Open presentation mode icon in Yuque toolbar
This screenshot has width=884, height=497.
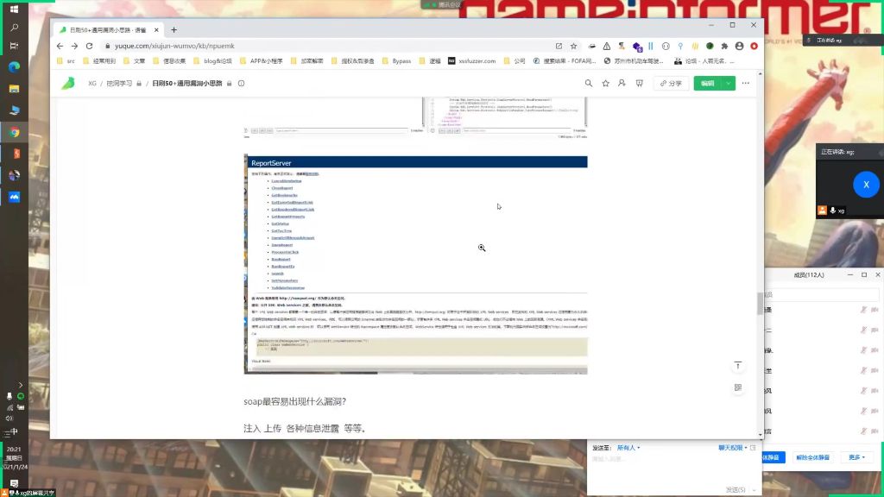[640, 84]
